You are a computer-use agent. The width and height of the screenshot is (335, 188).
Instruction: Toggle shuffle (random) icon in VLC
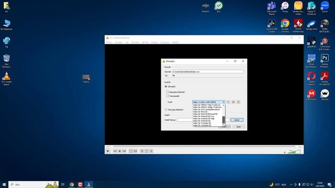coord(151,151)
